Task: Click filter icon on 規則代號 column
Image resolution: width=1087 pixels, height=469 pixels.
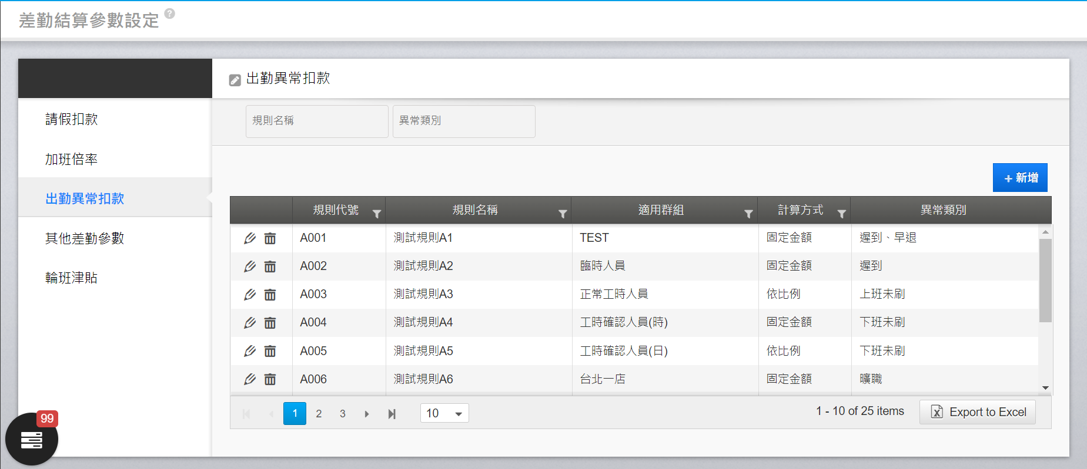Action: pos(377,214)
